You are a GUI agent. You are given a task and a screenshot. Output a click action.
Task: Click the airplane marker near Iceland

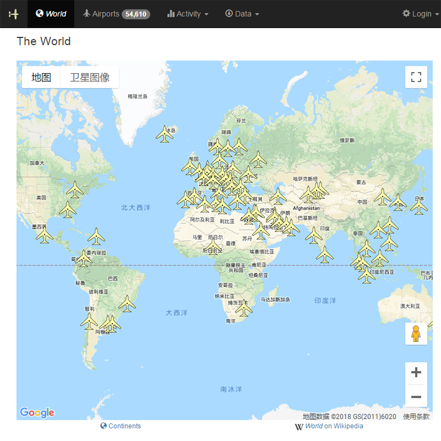pos(164,134)
